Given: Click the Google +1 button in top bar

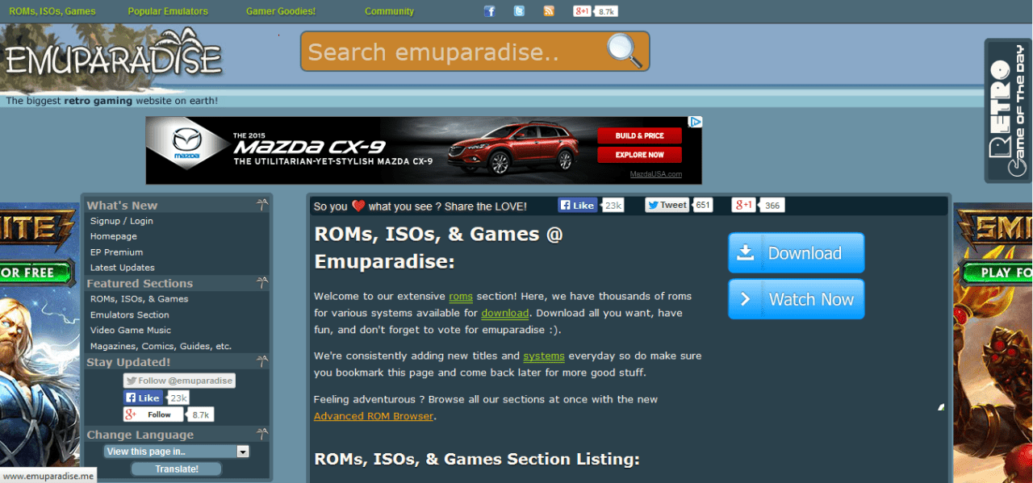Looking at the screenshot, I should pyautogui.click(x=583, y=11).
